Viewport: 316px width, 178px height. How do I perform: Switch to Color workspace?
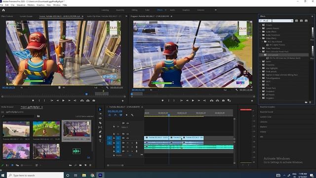147,10
